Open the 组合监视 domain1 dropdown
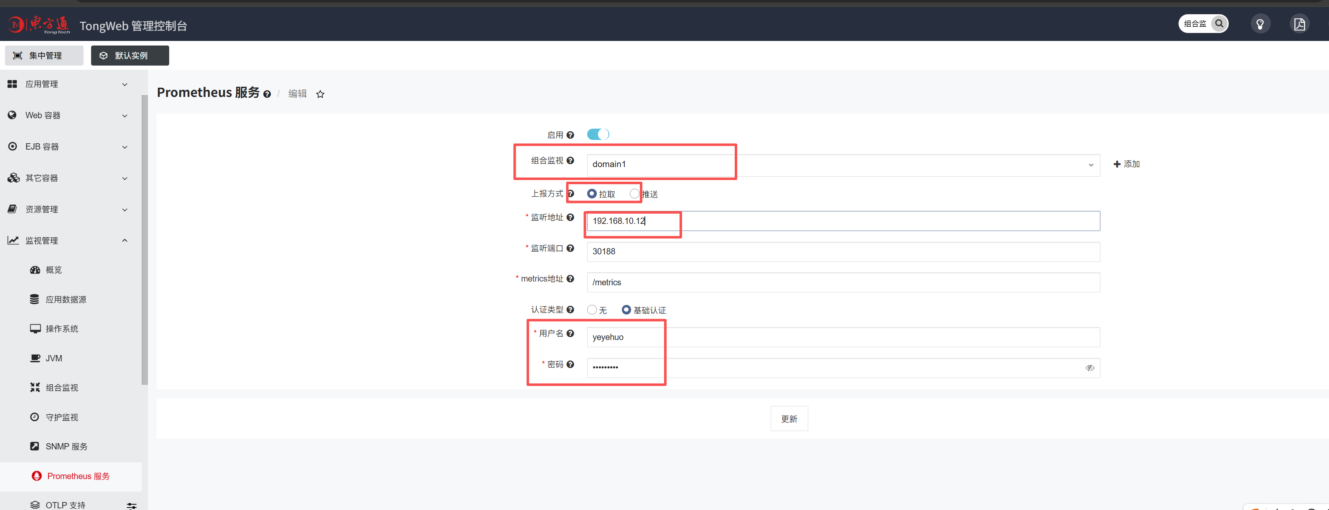Image resolution: width=1329 pixels, height=510 pixels. tap(843, 165)
